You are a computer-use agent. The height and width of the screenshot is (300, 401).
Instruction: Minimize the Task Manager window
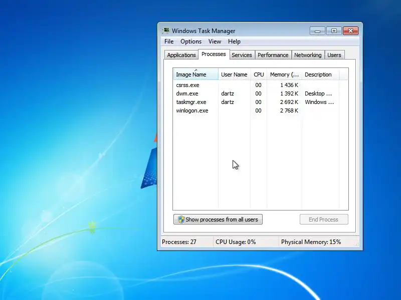click(x=317, y=31)
